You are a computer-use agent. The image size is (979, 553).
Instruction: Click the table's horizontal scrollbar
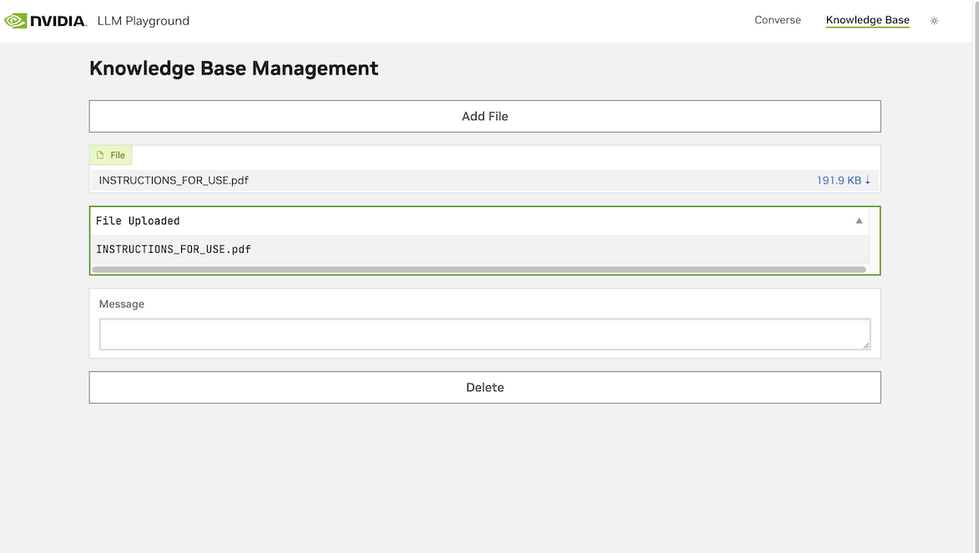(479, 269)
